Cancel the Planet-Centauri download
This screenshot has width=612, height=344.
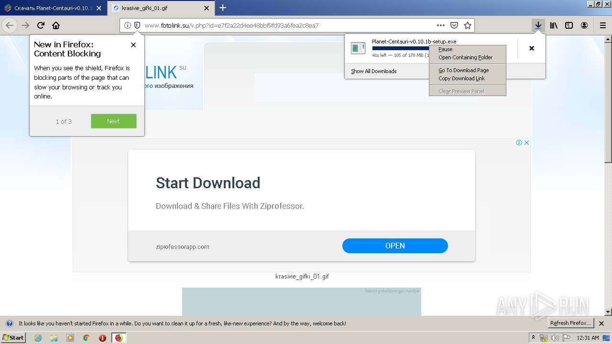[x=532, y=48]
